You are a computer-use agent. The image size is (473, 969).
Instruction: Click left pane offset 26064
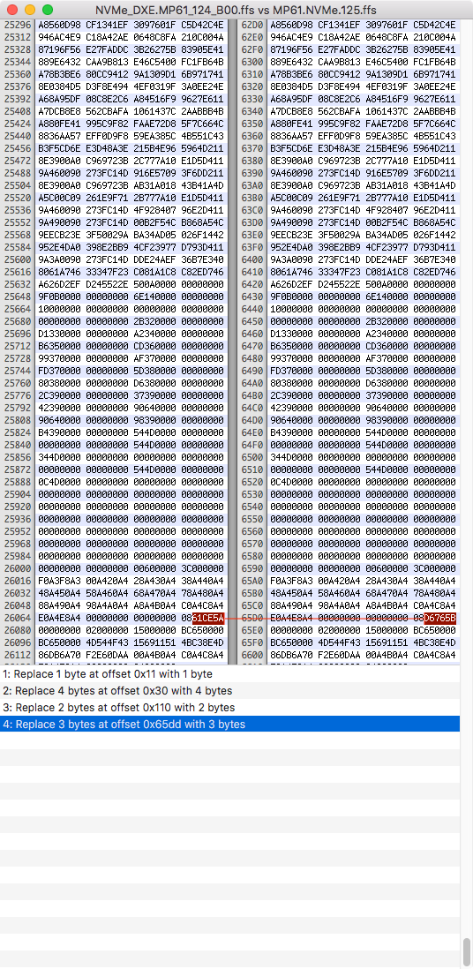(18, 618)
